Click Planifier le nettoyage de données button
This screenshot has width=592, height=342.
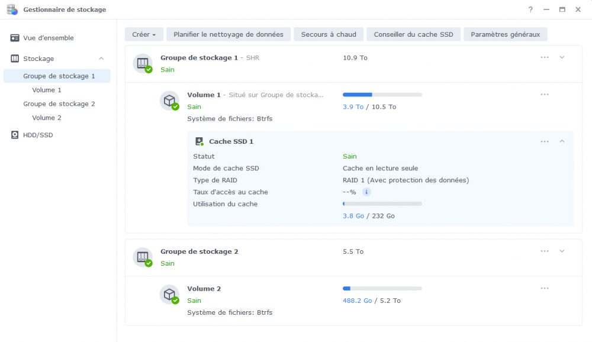click(x=229, y=34)
